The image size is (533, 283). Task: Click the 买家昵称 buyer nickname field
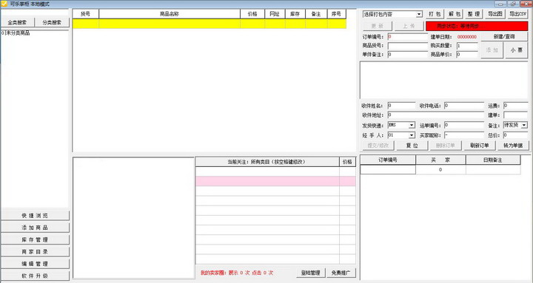click(464, 135)
